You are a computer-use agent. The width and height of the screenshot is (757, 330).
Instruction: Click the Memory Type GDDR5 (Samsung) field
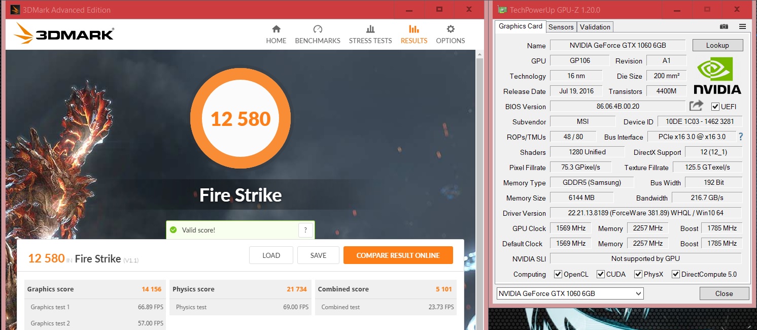[592, 182]
